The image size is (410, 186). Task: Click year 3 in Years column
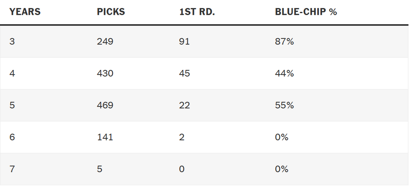(12, 42)
